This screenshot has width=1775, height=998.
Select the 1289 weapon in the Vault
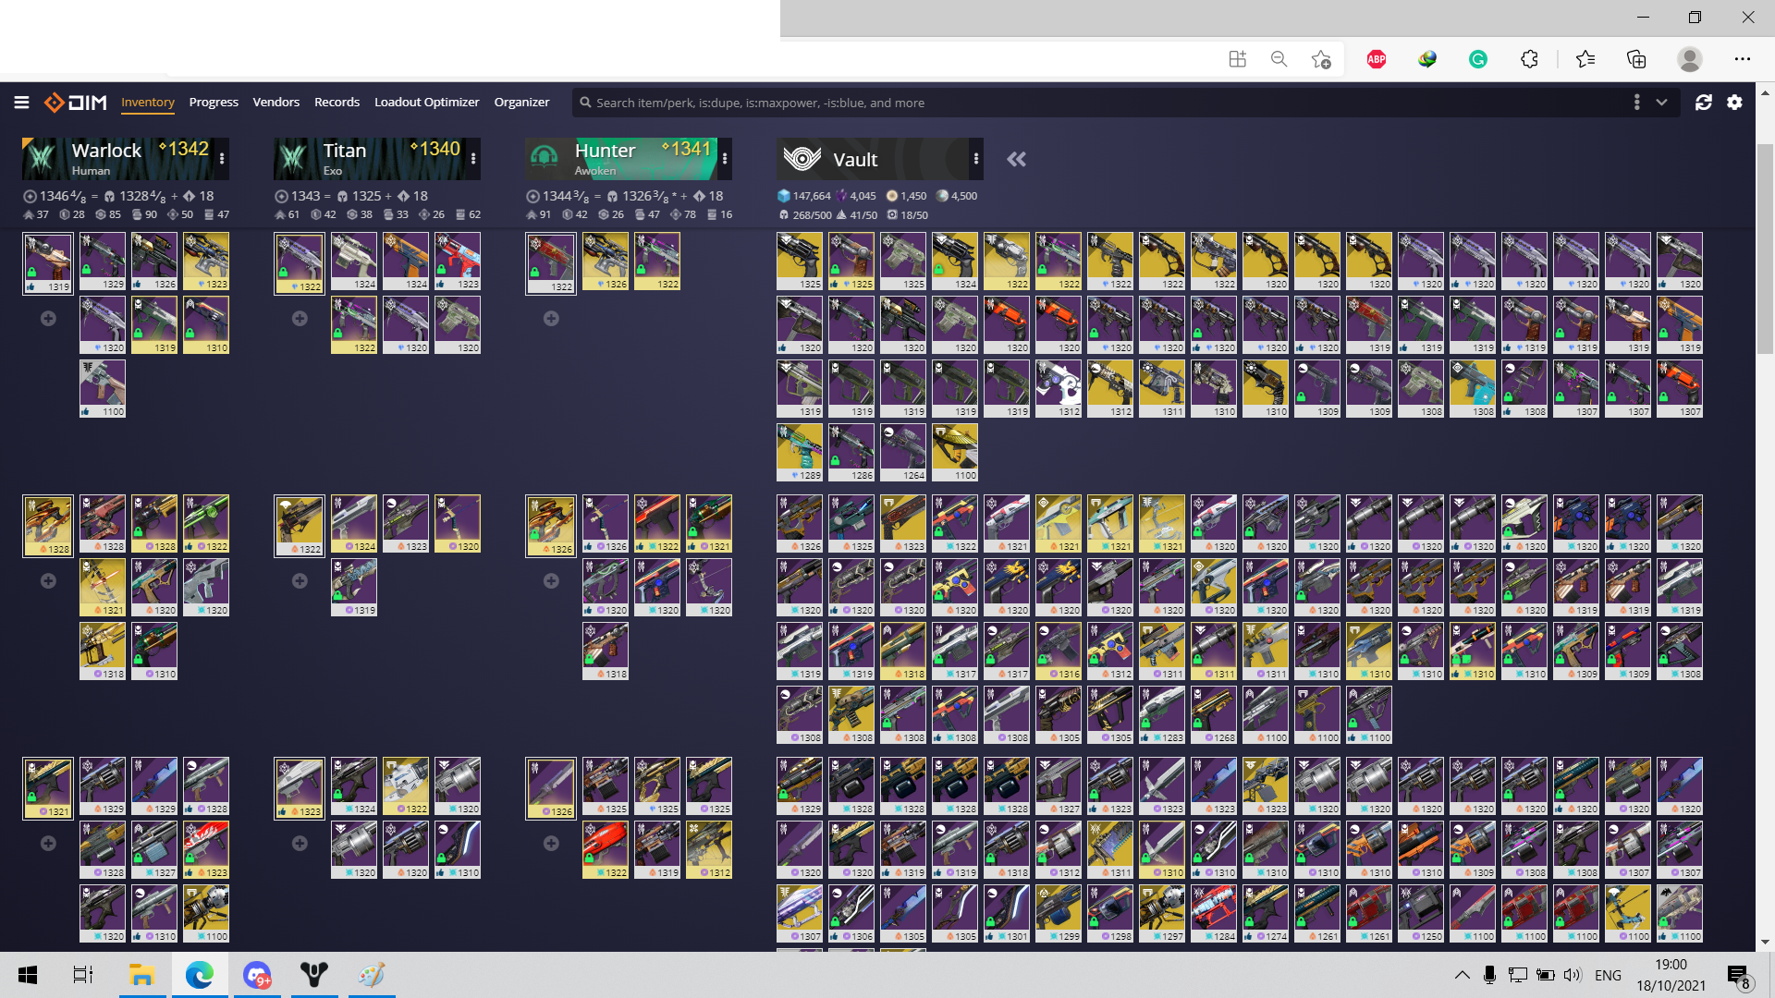800,453
